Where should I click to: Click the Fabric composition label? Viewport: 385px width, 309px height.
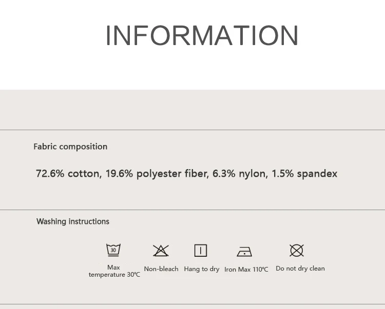click(70, 147)
